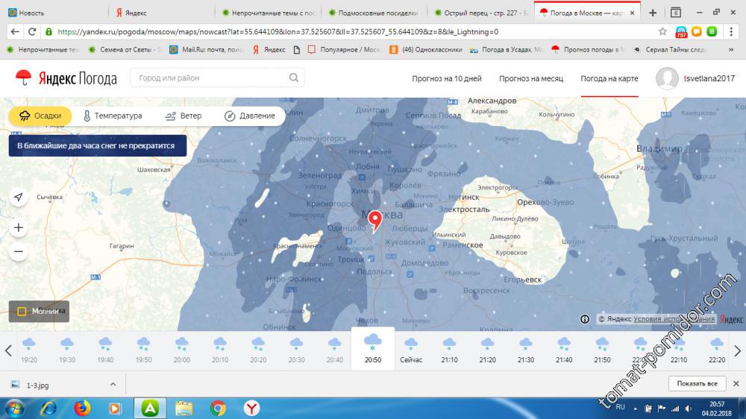The image size is (746, 419).
Task: Zoom in on the map
Action: [x=19, y=228]
